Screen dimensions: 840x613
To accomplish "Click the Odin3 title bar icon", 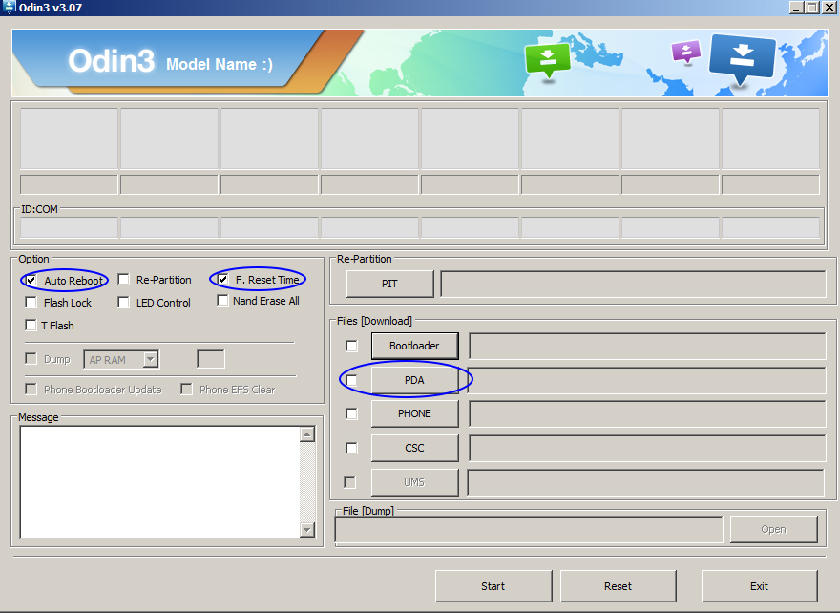I will coord(10,8).
